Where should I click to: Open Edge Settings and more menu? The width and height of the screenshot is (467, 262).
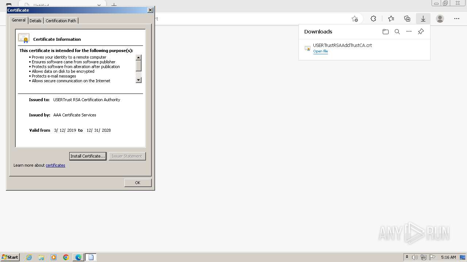click(457, 19)
